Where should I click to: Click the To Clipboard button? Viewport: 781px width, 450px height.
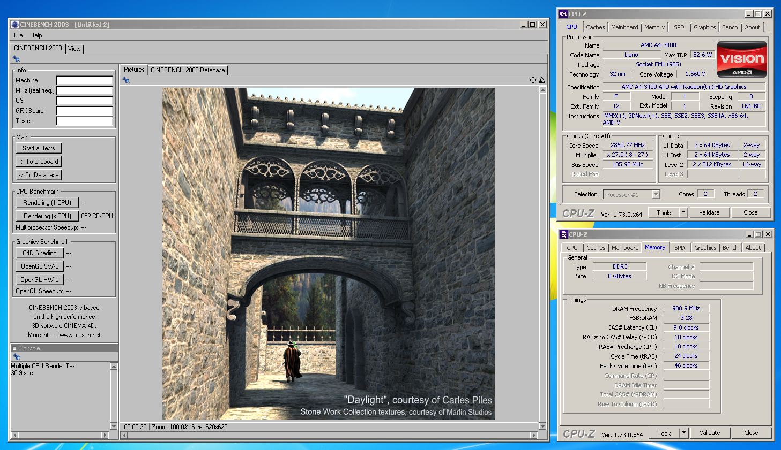[x=39, y=162]
